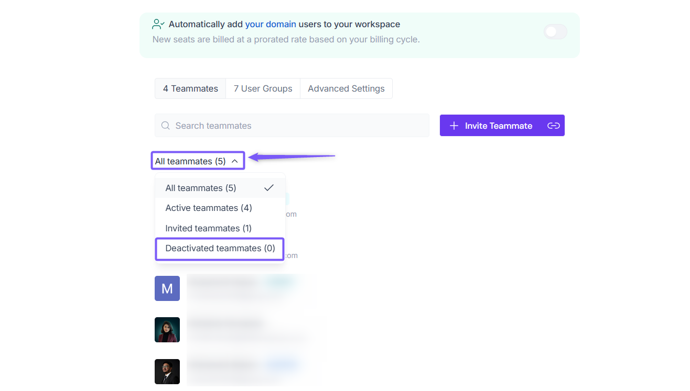The height and width of the screenshot is (391, 690).
Task: Click the suited man's profile photo
Action: (167, 372)
